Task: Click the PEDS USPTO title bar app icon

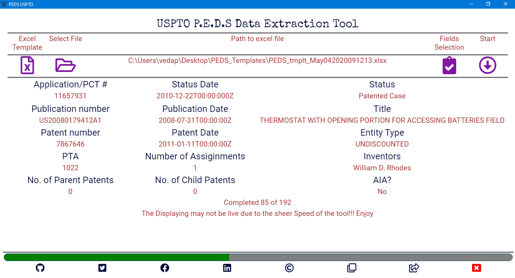Action: point(4,4)
